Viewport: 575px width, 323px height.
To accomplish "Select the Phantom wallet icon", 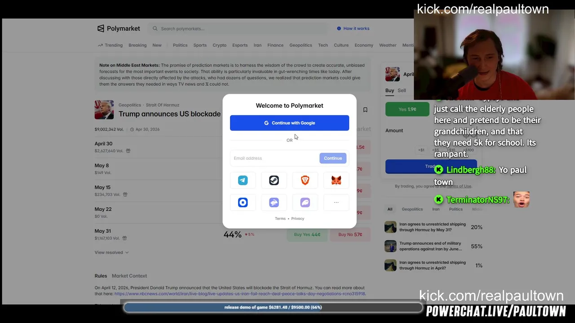I will (x=305, y=202).
